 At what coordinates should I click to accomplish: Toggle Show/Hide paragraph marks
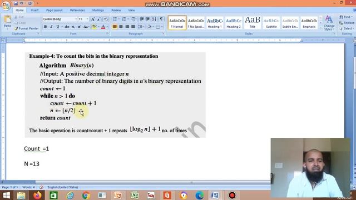pos(161,19)
